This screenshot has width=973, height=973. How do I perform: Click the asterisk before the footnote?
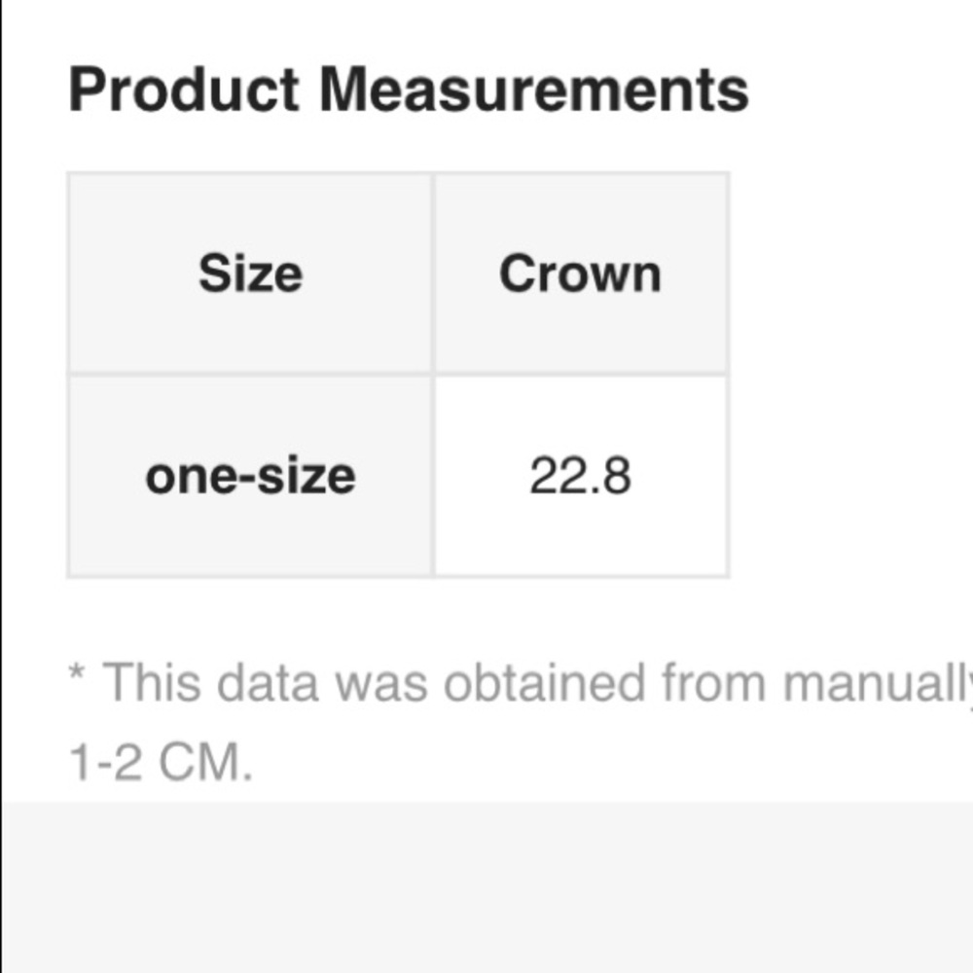click(x=77, y=672)
